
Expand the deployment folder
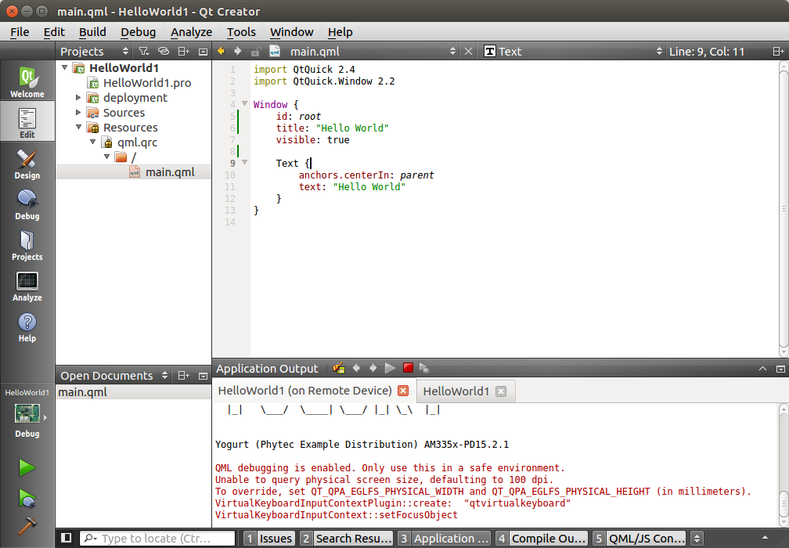(x=78, y=97)
